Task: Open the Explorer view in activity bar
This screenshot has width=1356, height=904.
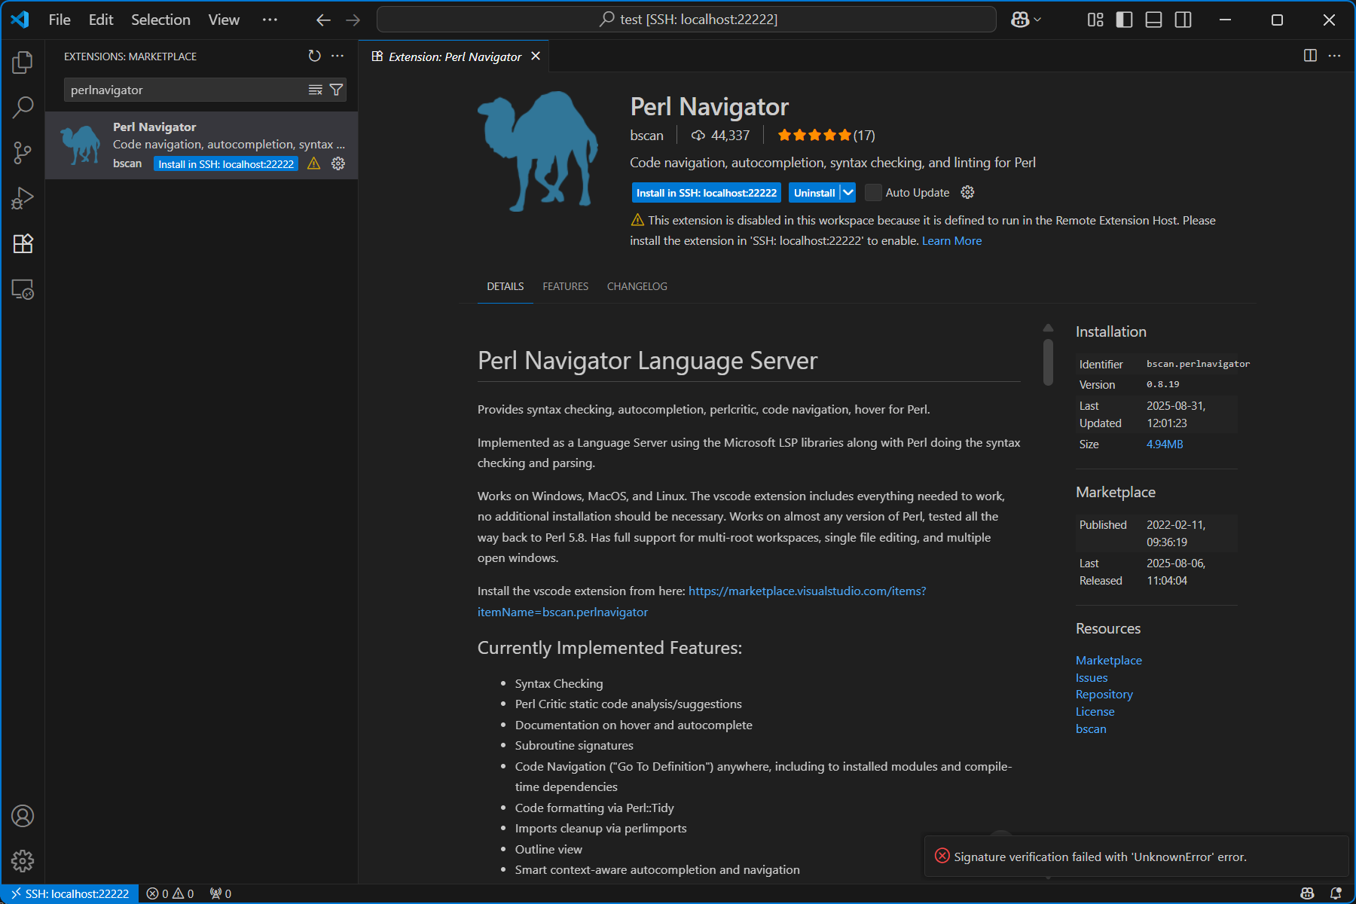Action: pos(23,63)
